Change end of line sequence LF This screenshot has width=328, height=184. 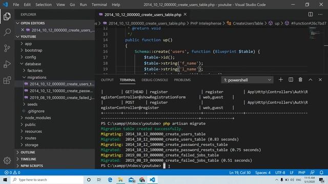[x=292, y=173]
